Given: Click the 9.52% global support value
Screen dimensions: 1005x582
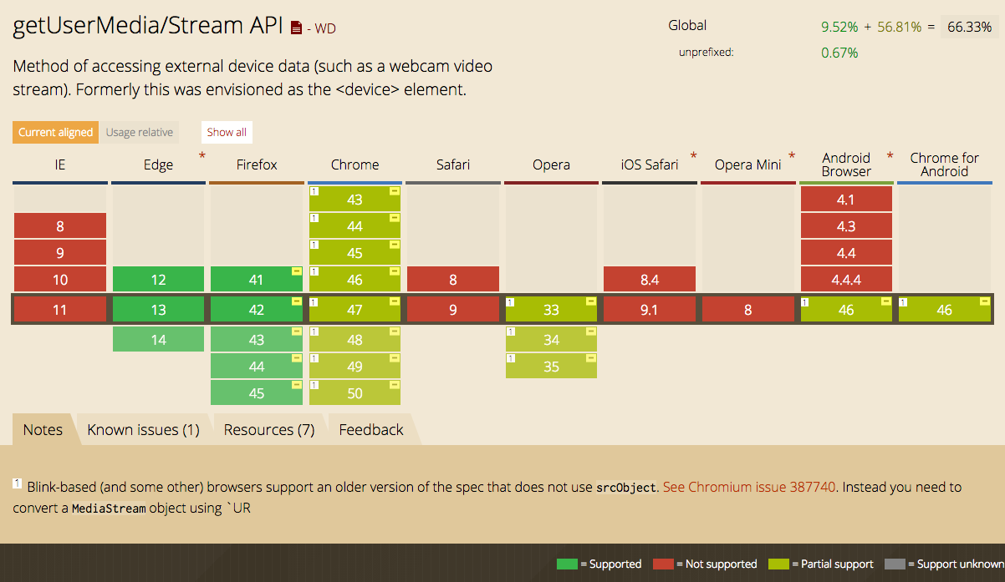Looking at the screenshot, I should click(839, 27).
